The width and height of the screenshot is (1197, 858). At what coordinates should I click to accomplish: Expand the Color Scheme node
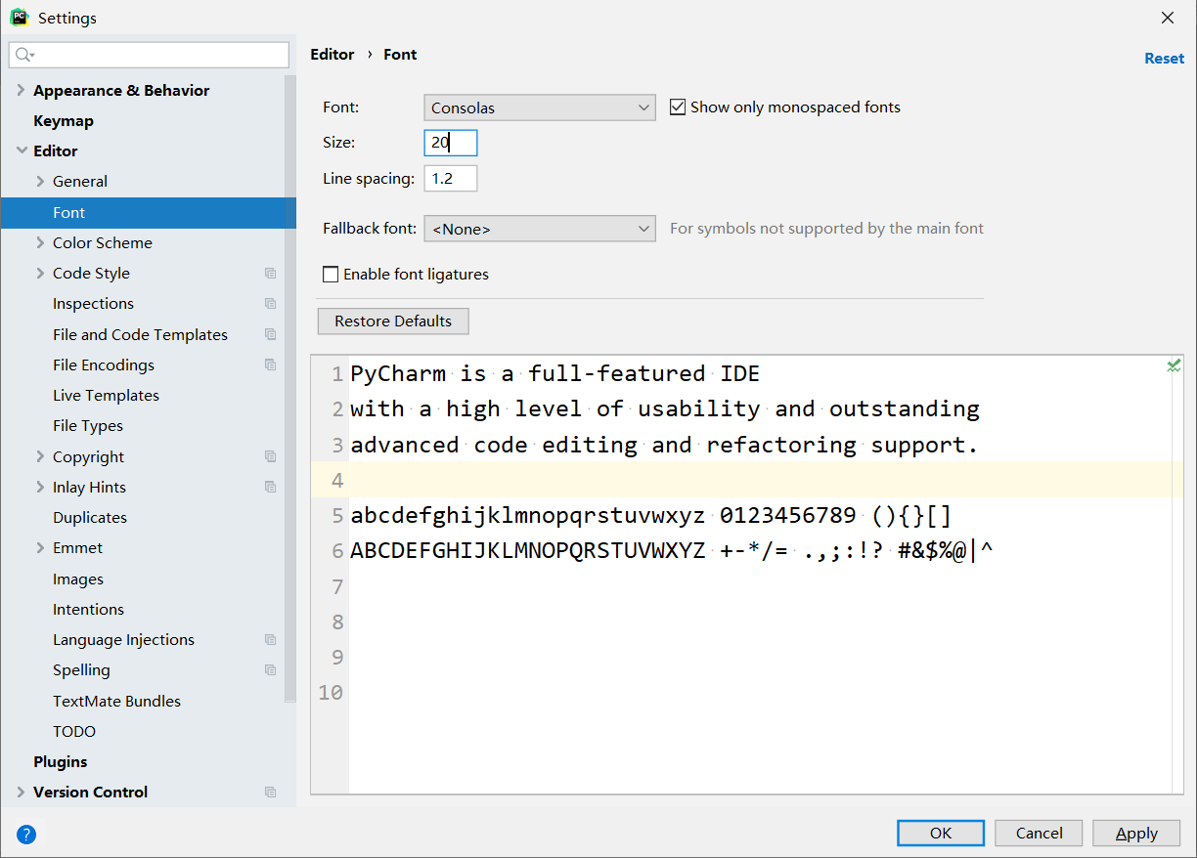click(40, 242)
